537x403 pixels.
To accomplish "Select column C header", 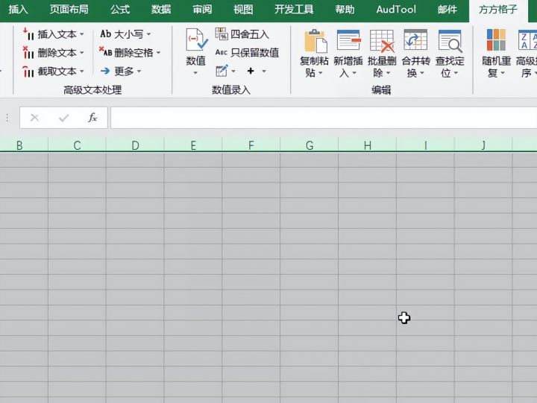I will click(77, 145).
